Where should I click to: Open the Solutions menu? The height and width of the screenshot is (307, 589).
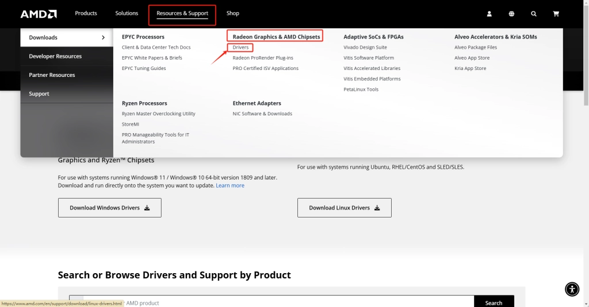pos(127,13)
